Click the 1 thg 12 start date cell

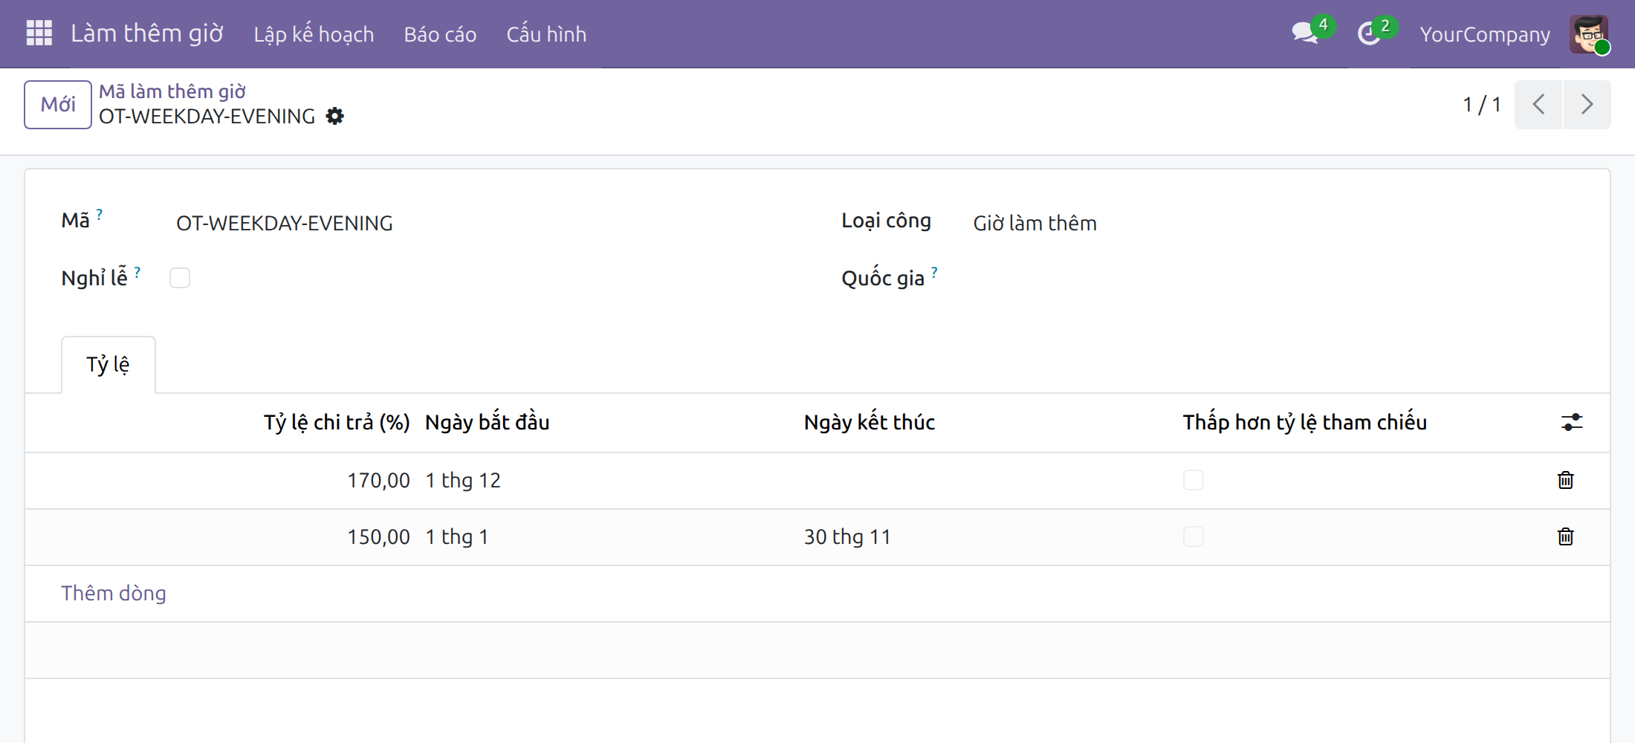point(463,480)
